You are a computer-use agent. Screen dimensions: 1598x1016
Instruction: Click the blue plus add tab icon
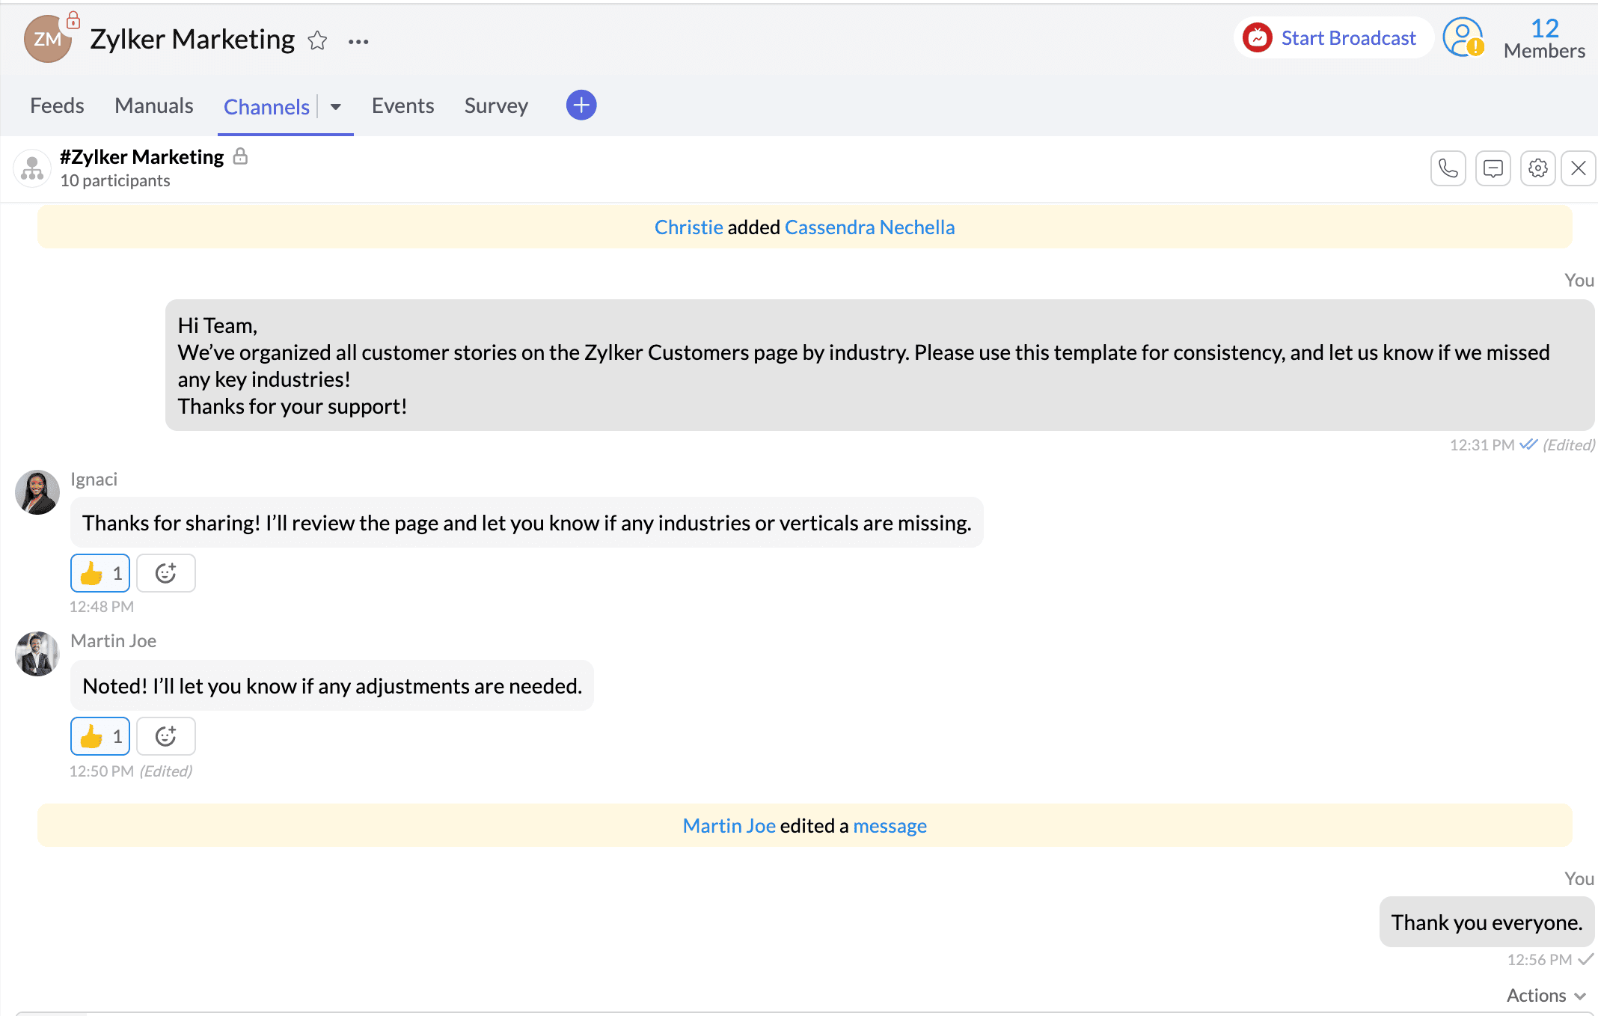[x=581, y=105]
